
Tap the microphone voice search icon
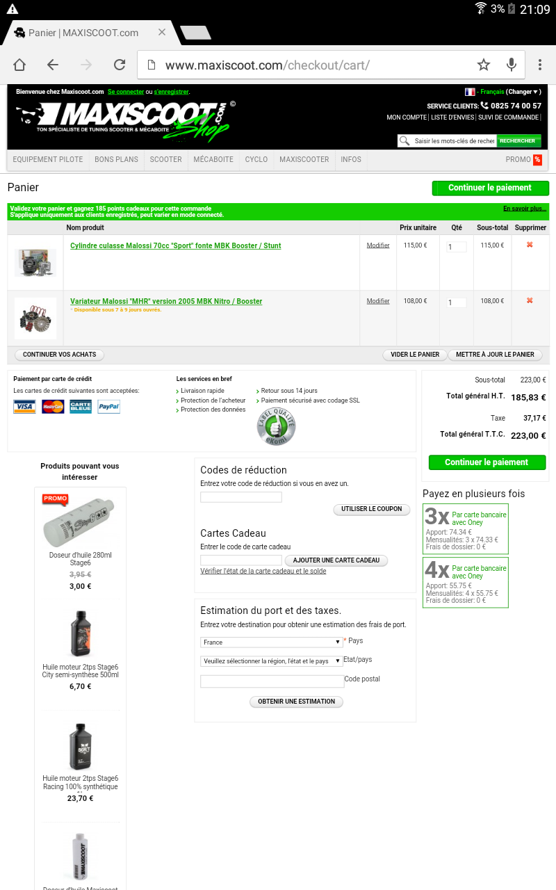512,65
